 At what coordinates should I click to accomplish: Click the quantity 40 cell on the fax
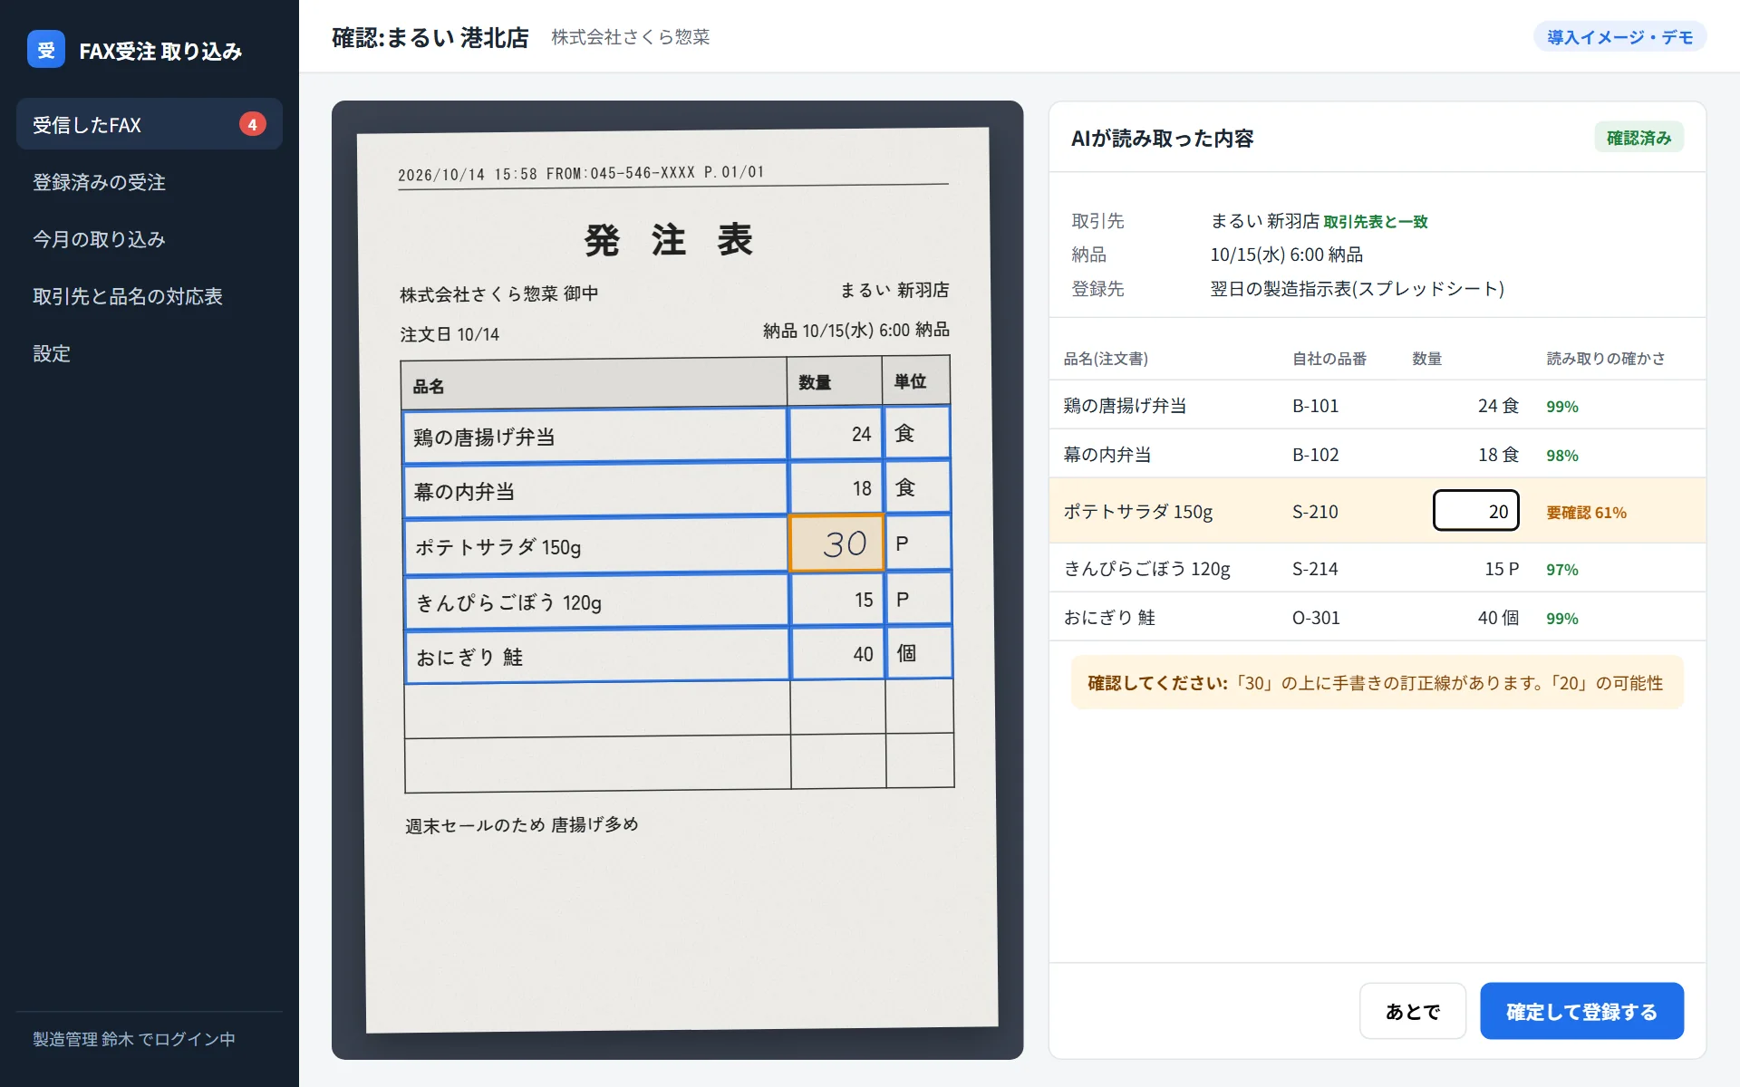click(837, 654)
